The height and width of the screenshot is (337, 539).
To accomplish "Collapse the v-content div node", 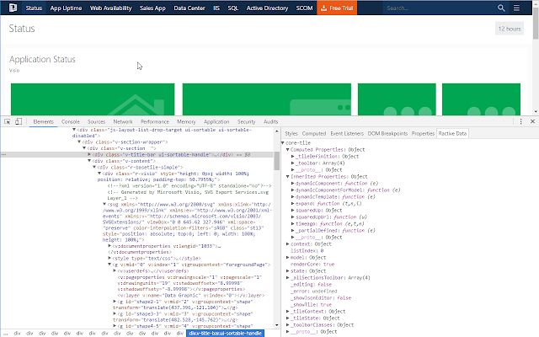I will click(89, 161).
